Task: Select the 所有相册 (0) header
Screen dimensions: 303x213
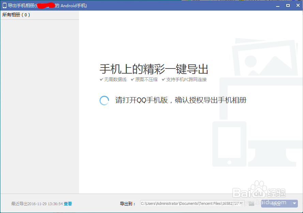Action: click(16, 15)
